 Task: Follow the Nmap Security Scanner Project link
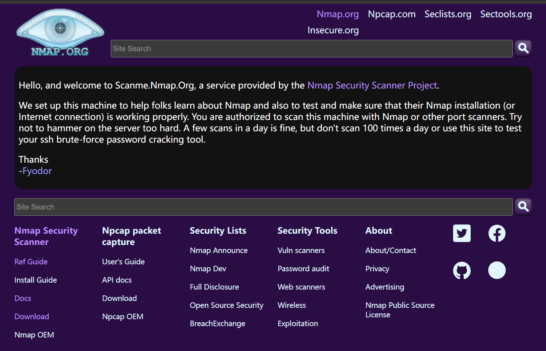[x=372, y=85]
